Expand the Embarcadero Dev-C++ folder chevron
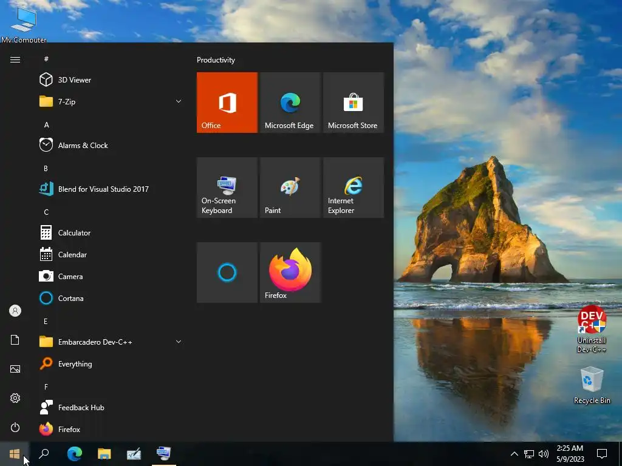Viewport: 622px width, 466px height. 179,342
